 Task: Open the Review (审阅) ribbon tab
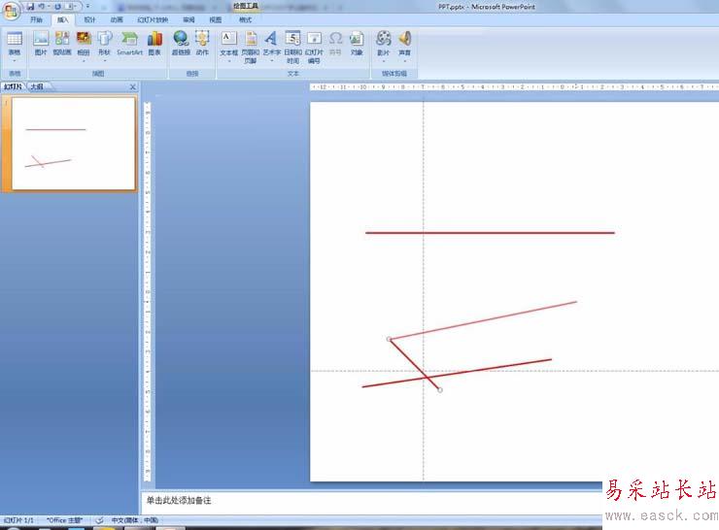[x=188, y=19]
